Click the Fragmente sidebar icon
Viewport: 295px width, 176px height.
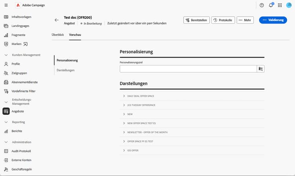pos(6,35)
